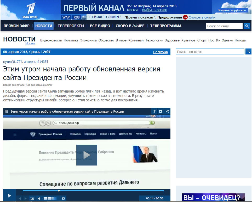Open the 'Выбрать регион' region selector
The width and height of the screenshot is (252, 202).
pyautogui.click(x=154, y=10)
